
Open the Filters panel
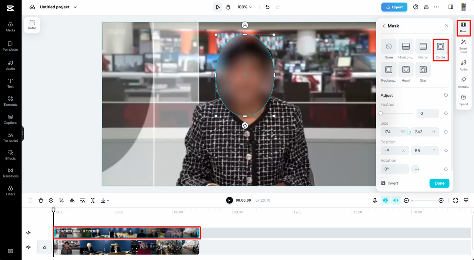point(10,190)
